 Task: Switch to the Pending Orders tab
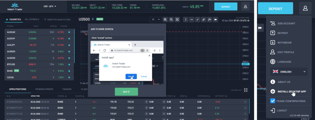point(44,89)
